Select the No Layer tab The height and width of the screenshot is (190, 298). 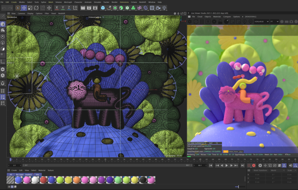(x=20, y=174)
